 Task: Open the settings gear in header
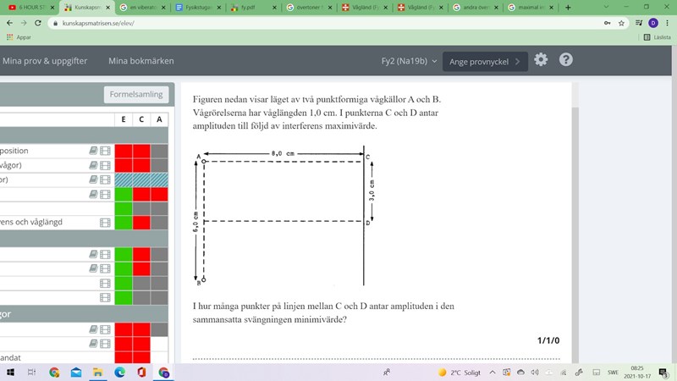(x=541, y=60)
